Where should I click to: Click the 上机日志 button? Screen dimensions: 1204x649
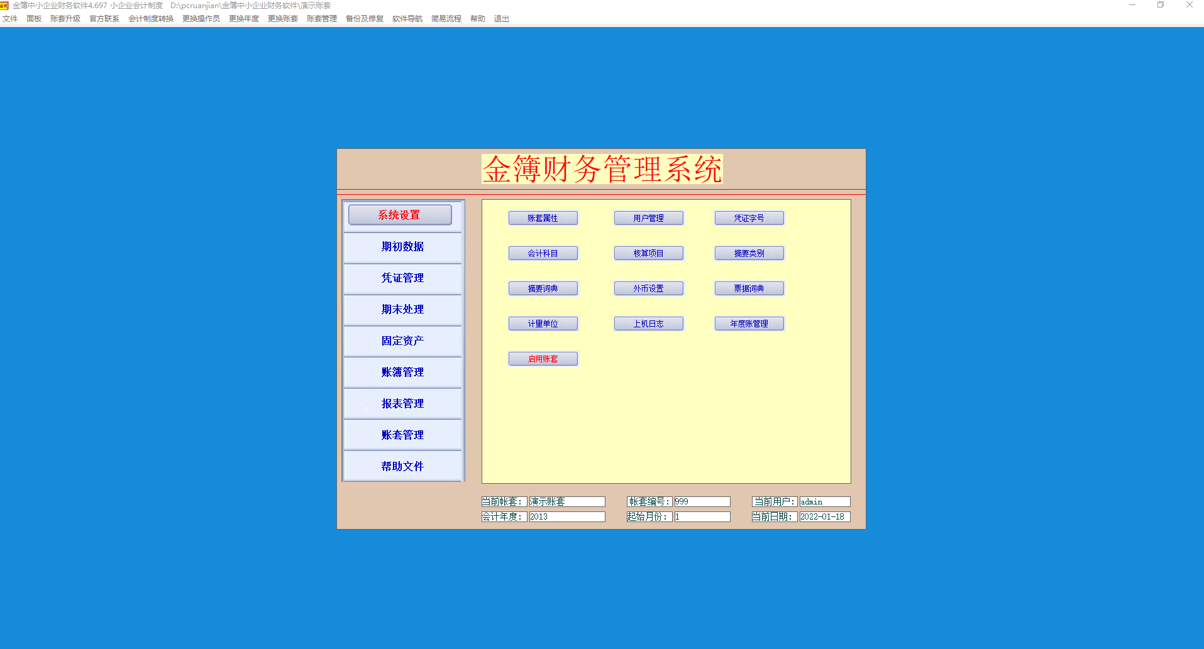[x=649, y=324]
